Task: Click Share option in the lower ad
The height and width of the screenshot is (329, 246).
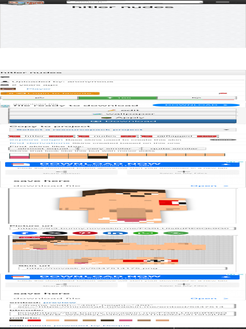Action: coord(61,285)
